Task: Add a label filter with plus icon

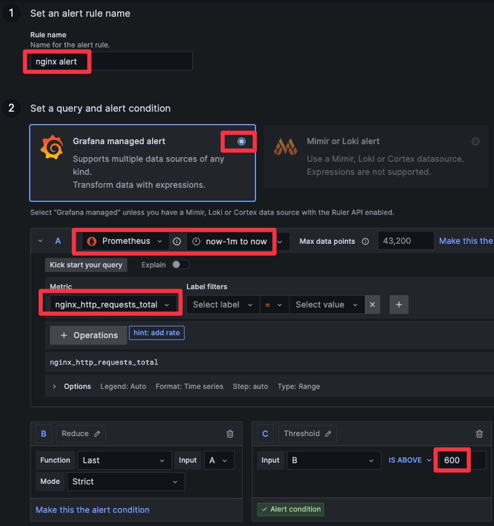Action: (x=399, y=304)
